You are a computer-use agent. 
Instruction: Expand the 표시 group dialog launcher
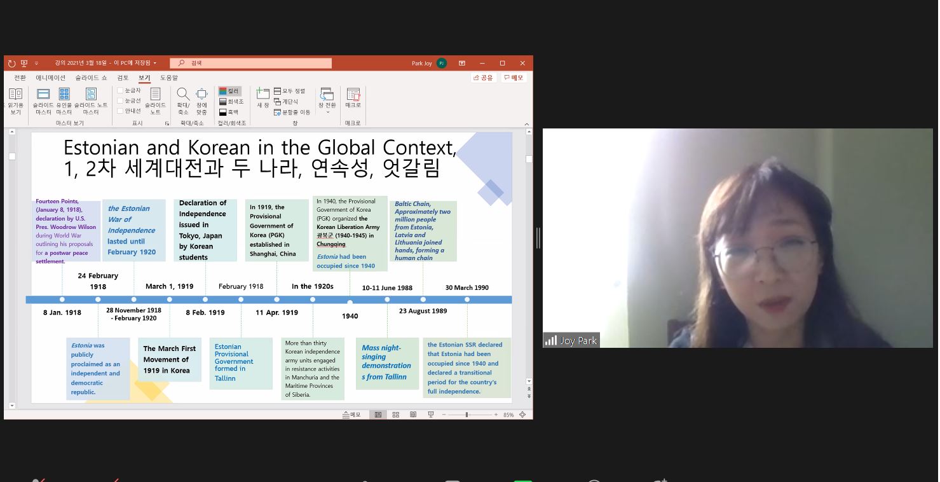coord(167,123)
